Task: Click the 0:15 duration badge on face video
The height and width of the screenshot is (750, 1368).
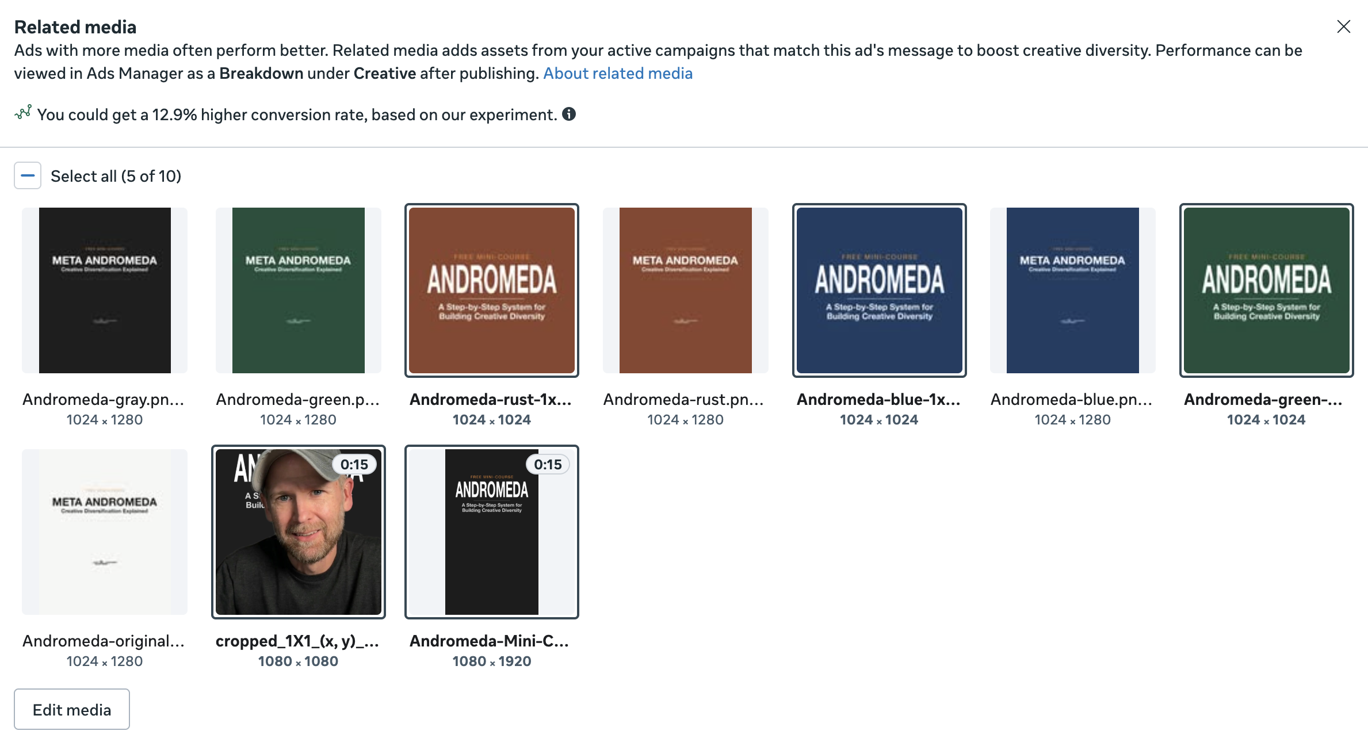Action: pos(354,464)
